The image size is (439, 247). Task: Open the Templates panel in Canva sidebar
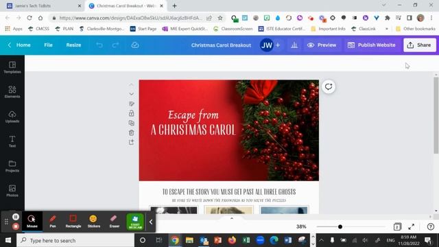(x=12, y=67)
